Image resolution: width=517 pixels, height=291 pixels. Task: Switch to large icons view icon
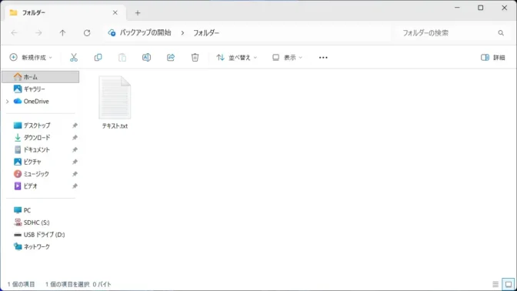[x=509, y=284]
